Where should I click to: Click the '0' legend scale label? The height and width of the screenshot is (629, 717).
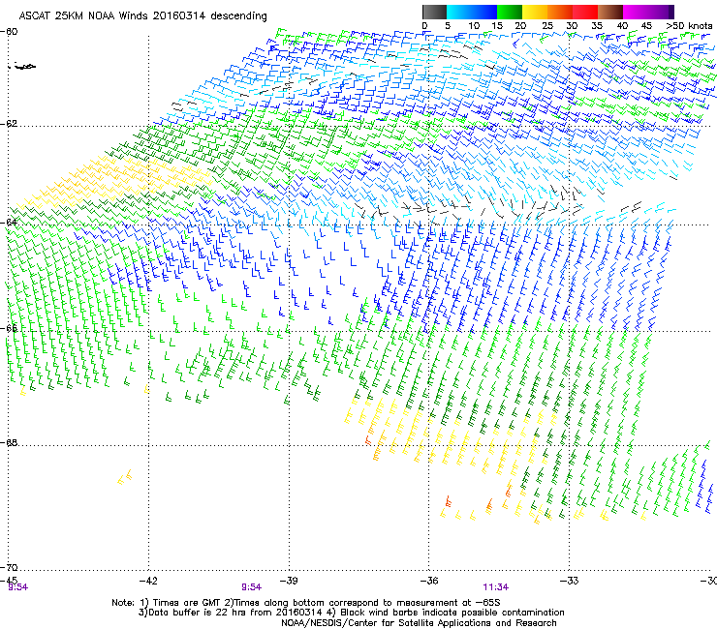coord(424,25)
